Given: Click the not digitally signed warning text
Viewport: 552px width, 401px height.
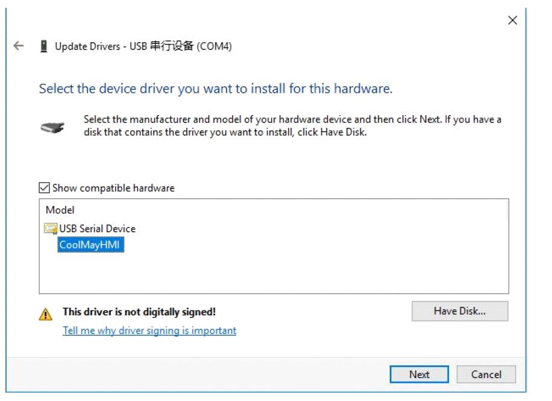Looking at the screenshot, I should pos(139,312).
